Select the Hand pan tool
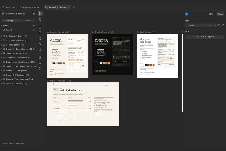Viewport: 226px width, 151px height. coord(40,19)
